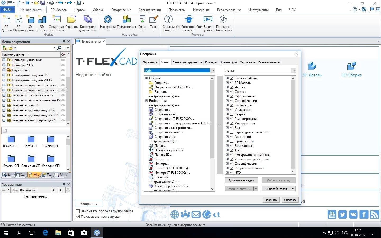Screen dimensions: 381x238
Task: Uncheck Фотореалистичный вид checkbox
Action: 232,154
